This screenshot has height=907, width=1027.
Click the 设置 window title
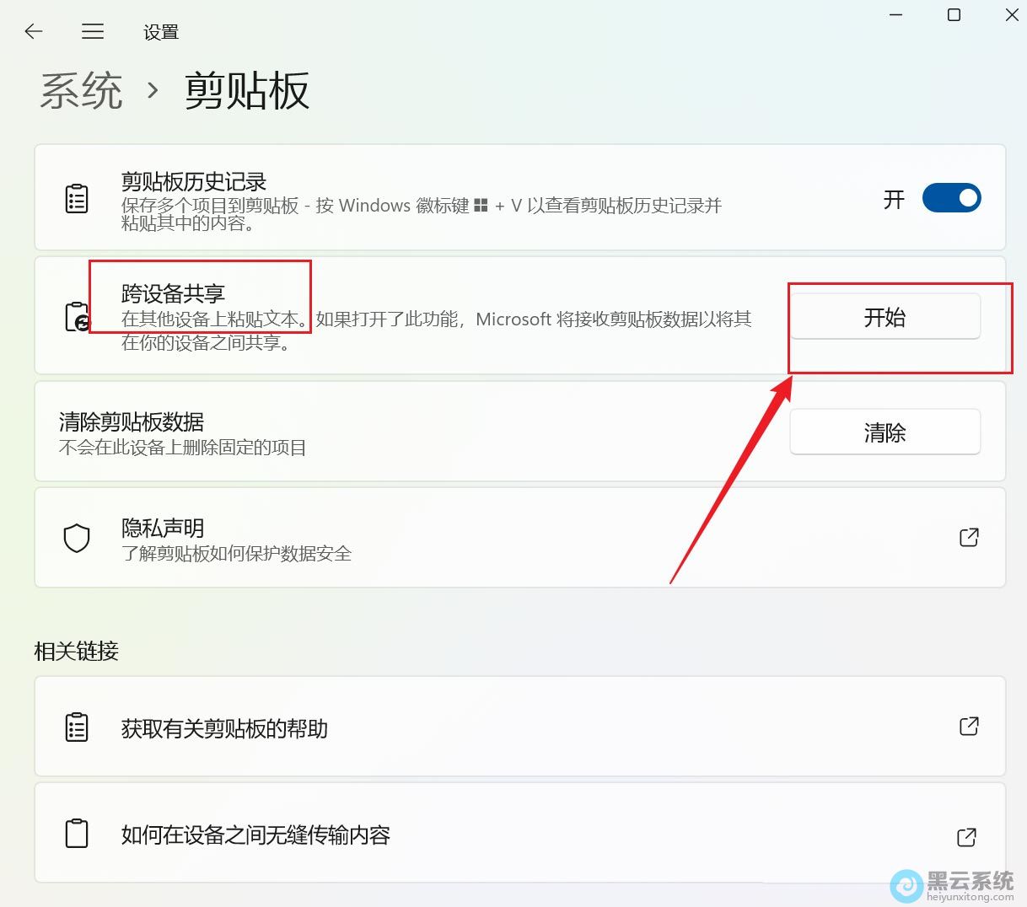161,32
